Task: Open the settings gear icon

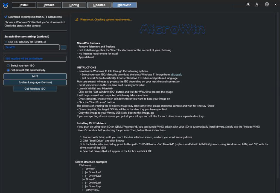Action: [x=267, y=4]
